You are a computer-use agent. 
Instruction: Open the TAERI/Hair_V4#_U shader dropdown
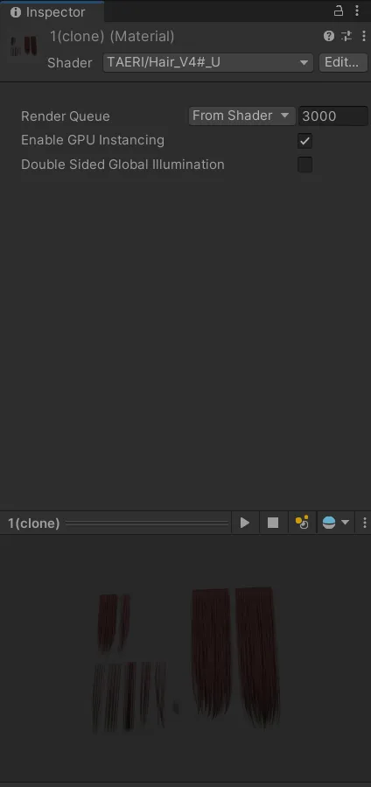point(208,63)
